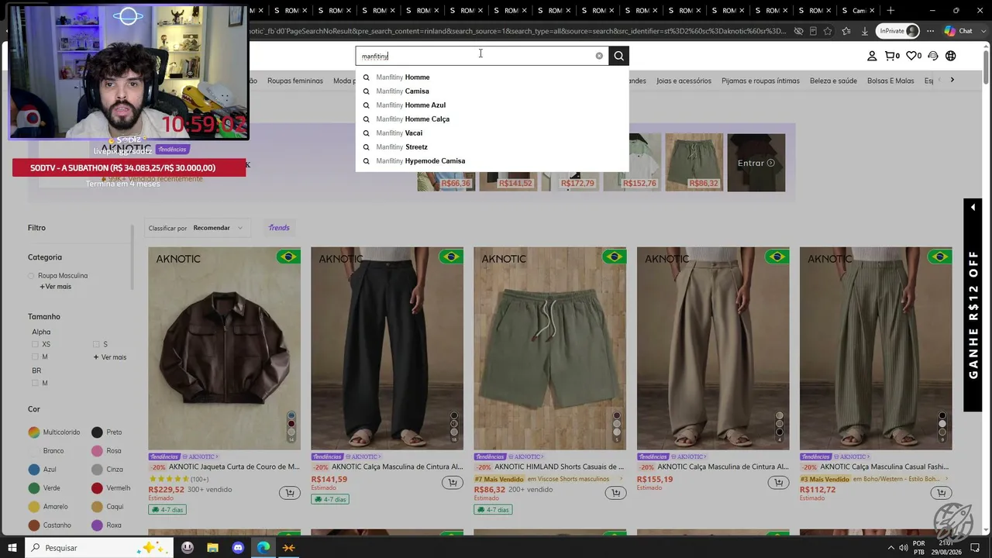The width and height of the screenshot is (992, 558).
Task: Open the Beleza e saúde category
Action: point(833,81)
